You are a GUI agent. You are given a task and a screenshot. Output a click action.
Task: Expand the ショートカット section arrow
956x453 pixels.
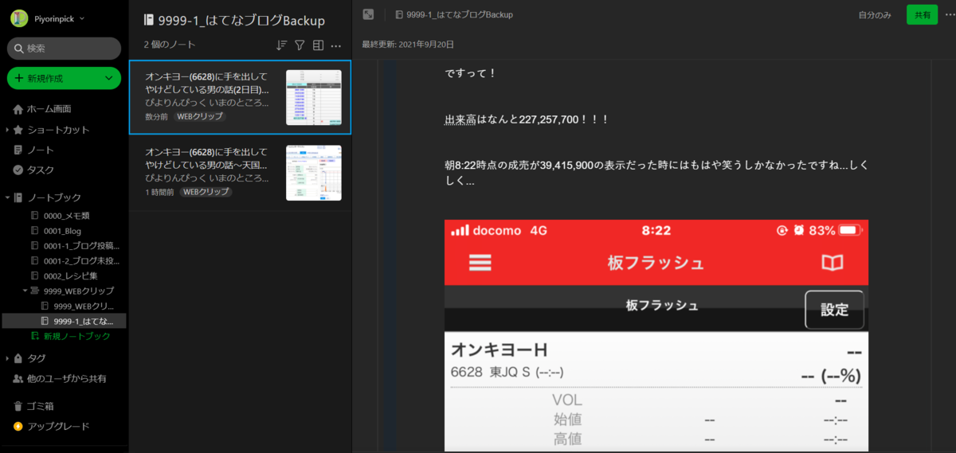click(7, 130)
